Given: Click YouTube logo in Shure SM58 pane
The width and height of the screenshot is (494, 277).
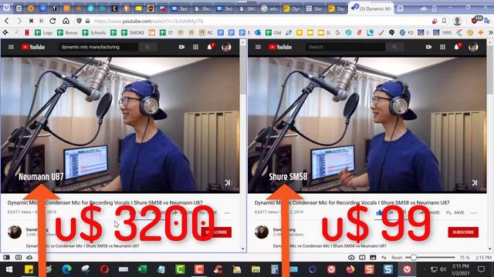Looking at the screenshot, I should coord(280,47).
